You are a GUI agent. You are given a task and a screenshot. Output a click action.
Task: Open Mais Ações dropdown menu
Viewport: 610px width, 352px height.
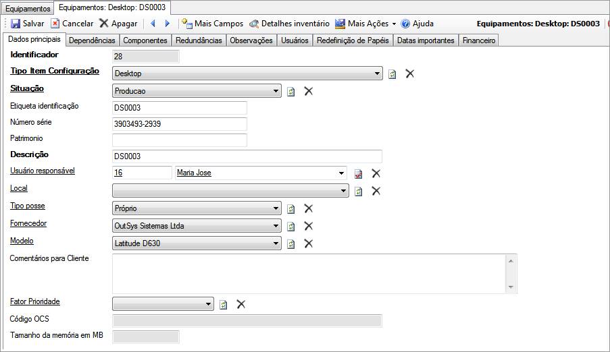365,24
